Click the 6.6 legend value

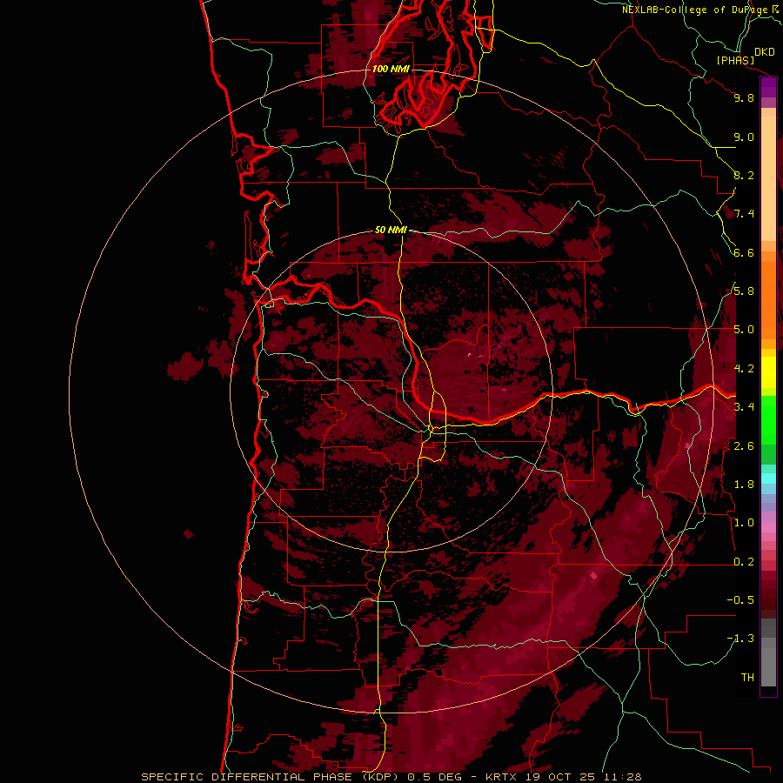point(744,252)
